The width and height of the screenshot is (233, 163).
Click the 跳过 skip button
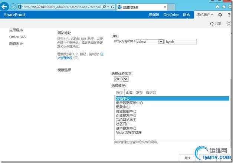click(187, 158)
